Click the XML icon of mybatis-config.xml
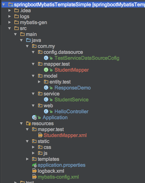The height and width of the screenshot is (183, 145). coord(34,177)
